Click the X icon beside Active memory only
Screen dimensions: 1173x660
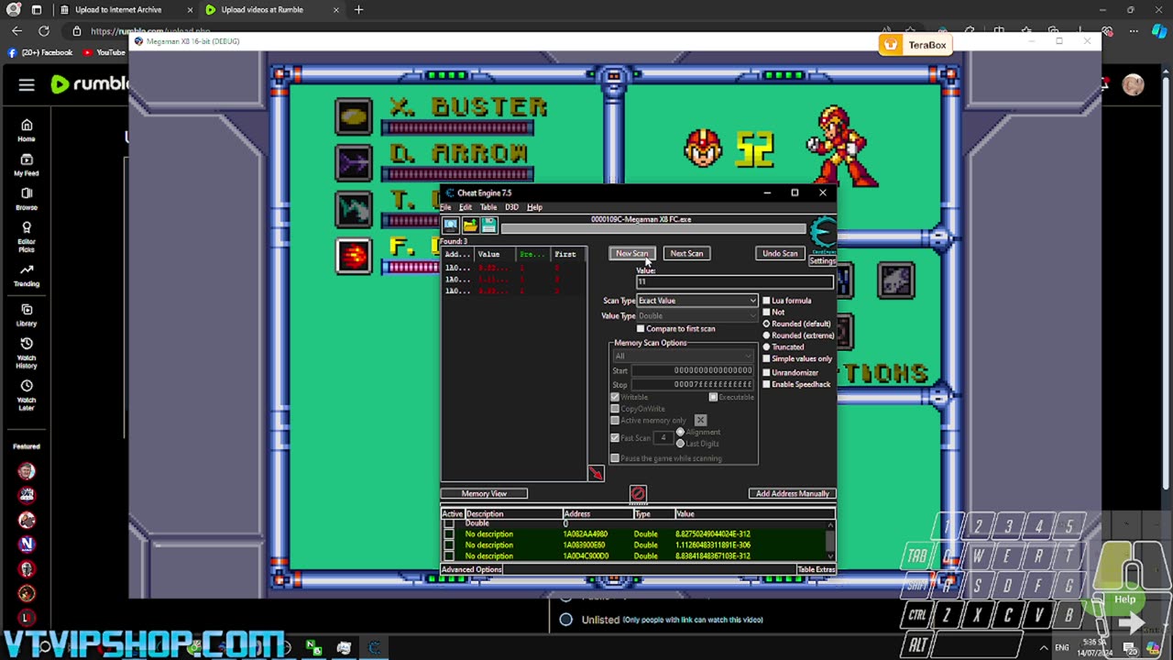pyautogui.click(x=700, y=420)
